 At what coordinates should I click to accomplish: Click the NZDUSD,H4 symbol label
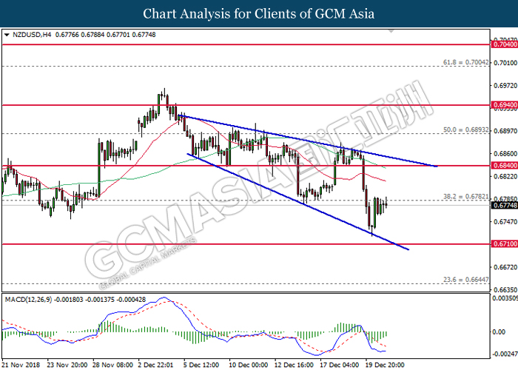(32, 35)
